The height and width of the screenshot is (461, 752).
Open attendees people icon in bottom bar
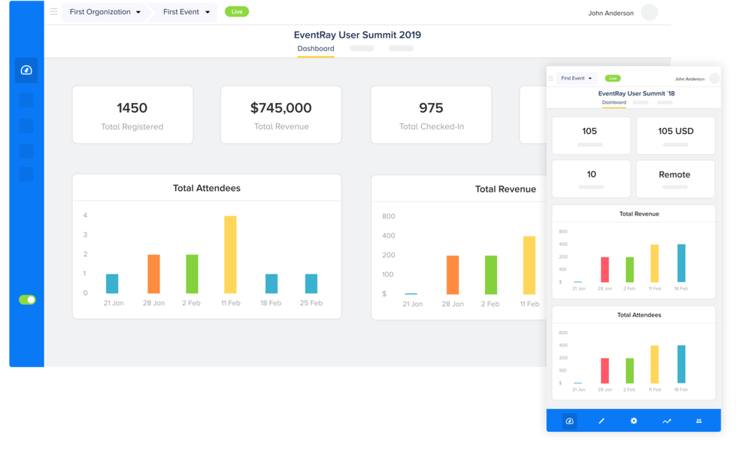pos(699,421)
